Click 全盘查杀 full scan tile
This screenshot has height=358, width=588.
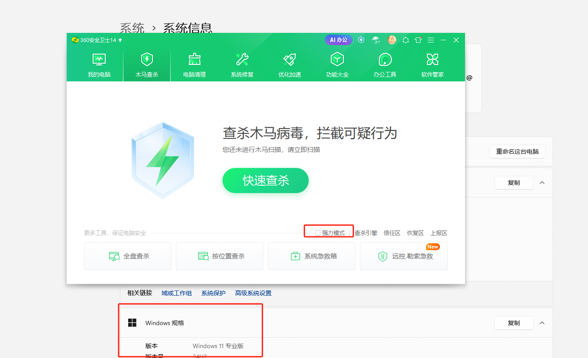click(128, 256)
